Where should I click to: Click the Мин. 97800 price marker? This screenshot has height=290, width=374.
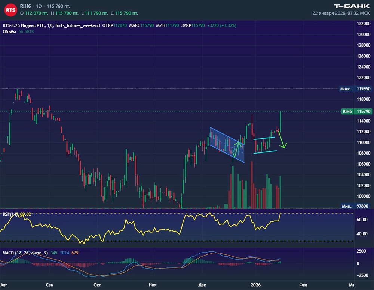pos(355,206)
